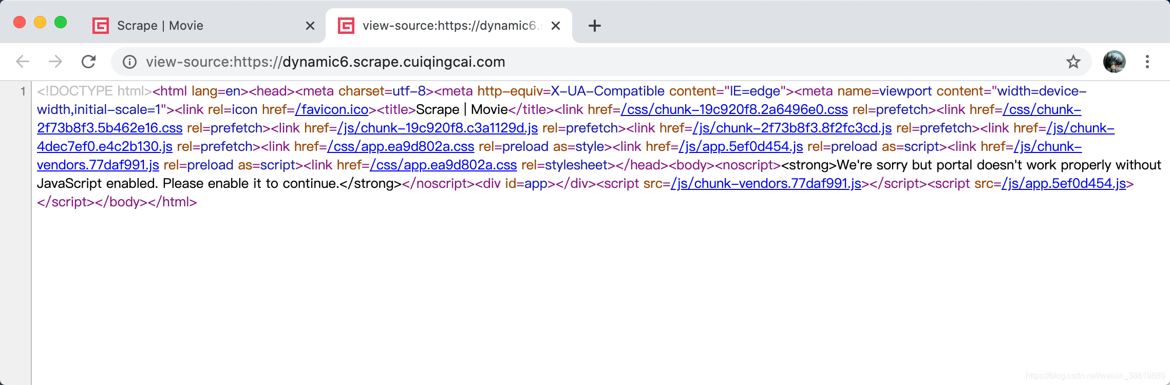Open the /js/app.5ef0d454.js preload link
This screenshot has width=1170, height=385.
click(741, 146)
